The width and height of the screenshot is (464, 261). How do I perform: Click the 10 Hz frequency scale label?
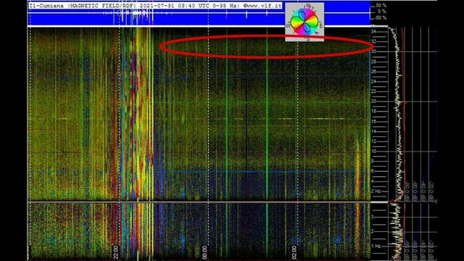[373, 151]
